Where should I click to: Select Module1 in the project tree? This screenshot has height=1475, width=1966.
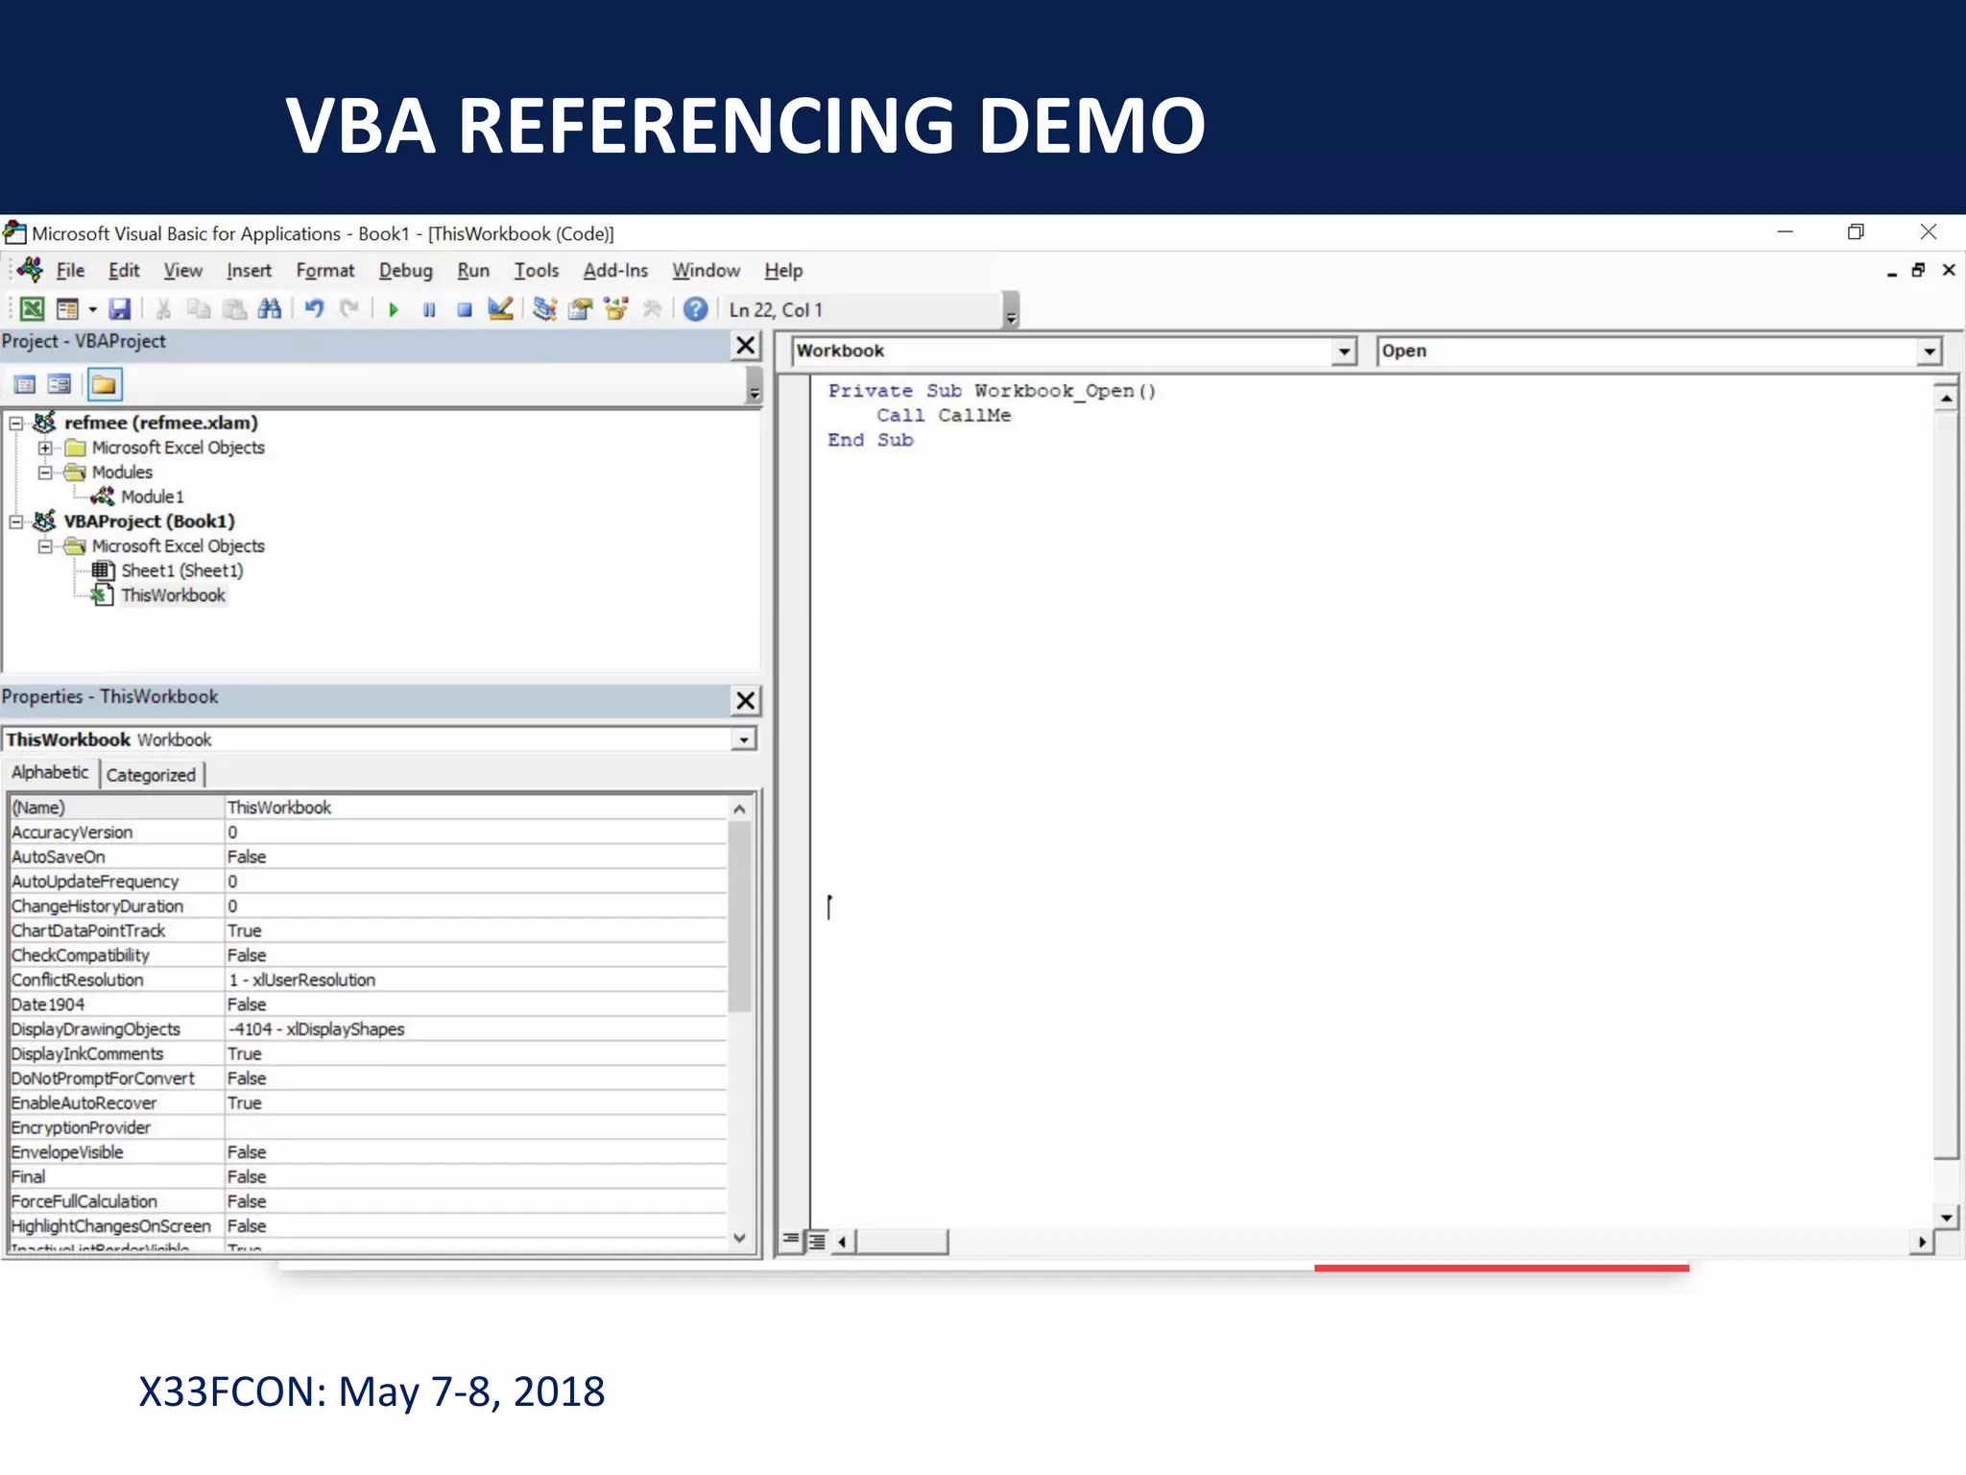click(x=152, y=496)
